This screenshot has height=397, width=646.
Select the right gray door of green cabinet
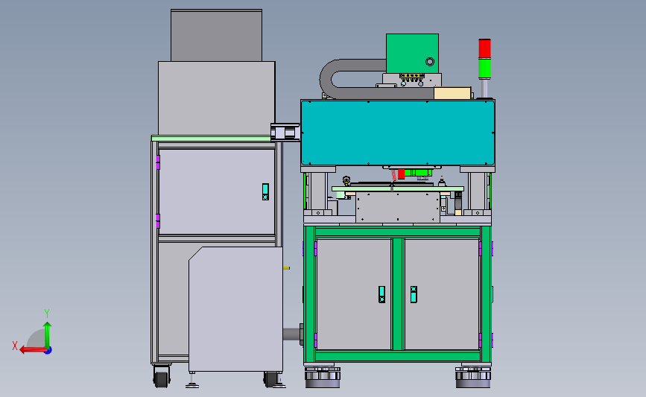(442, 294)
